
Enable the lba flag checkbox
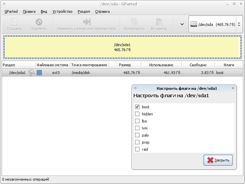coord(137,121)
